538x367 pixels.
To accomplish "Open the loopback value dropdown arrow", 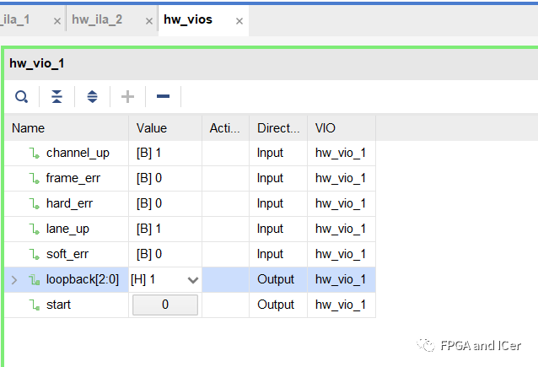I will point(193,280).
